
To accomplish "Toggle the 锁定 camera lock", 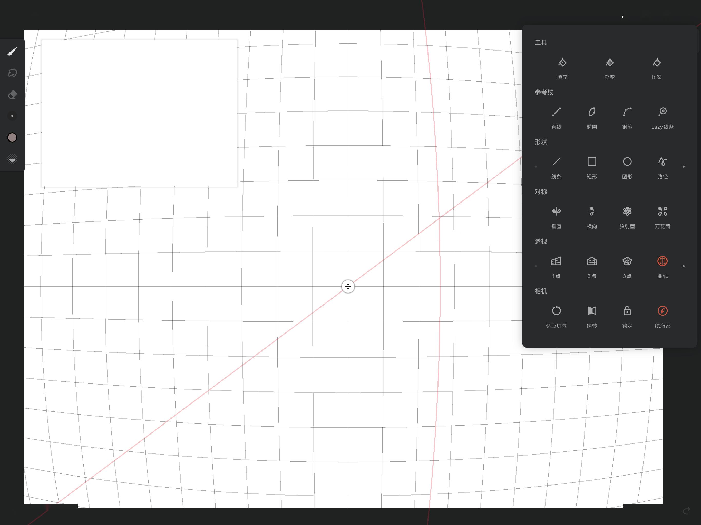I will (x=627, y=317).
